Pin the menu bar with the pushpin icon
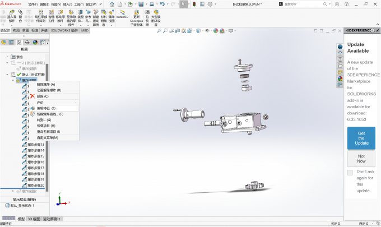The image size is (381, 227). coord(101,4)
